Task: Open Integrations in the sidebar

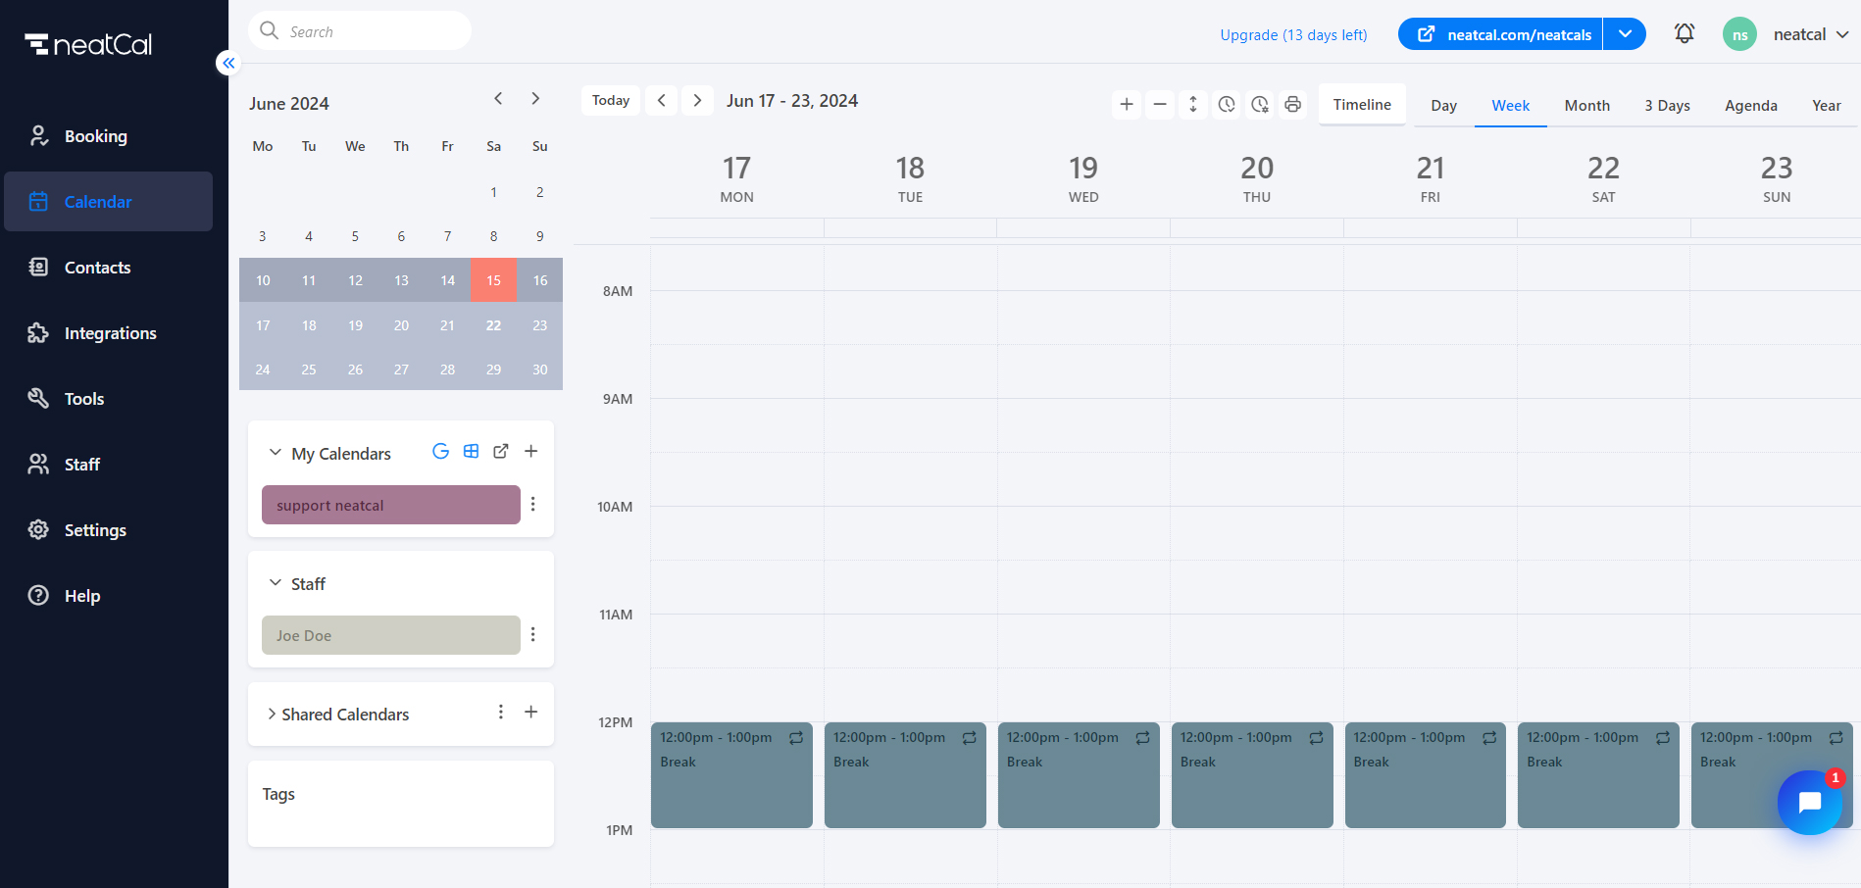Action: click(x=108, y=333)
